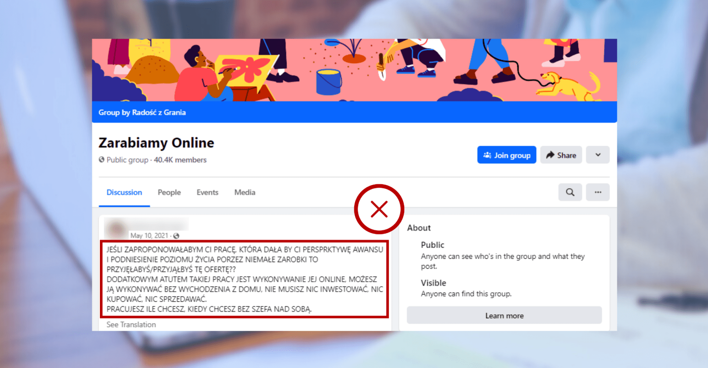Click the Public heading in About panel

tap(433, 245)
